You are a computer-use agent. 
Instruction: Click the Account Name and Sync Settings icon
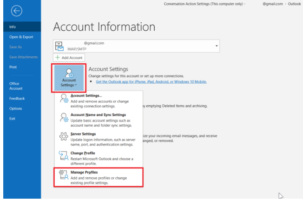64,117
